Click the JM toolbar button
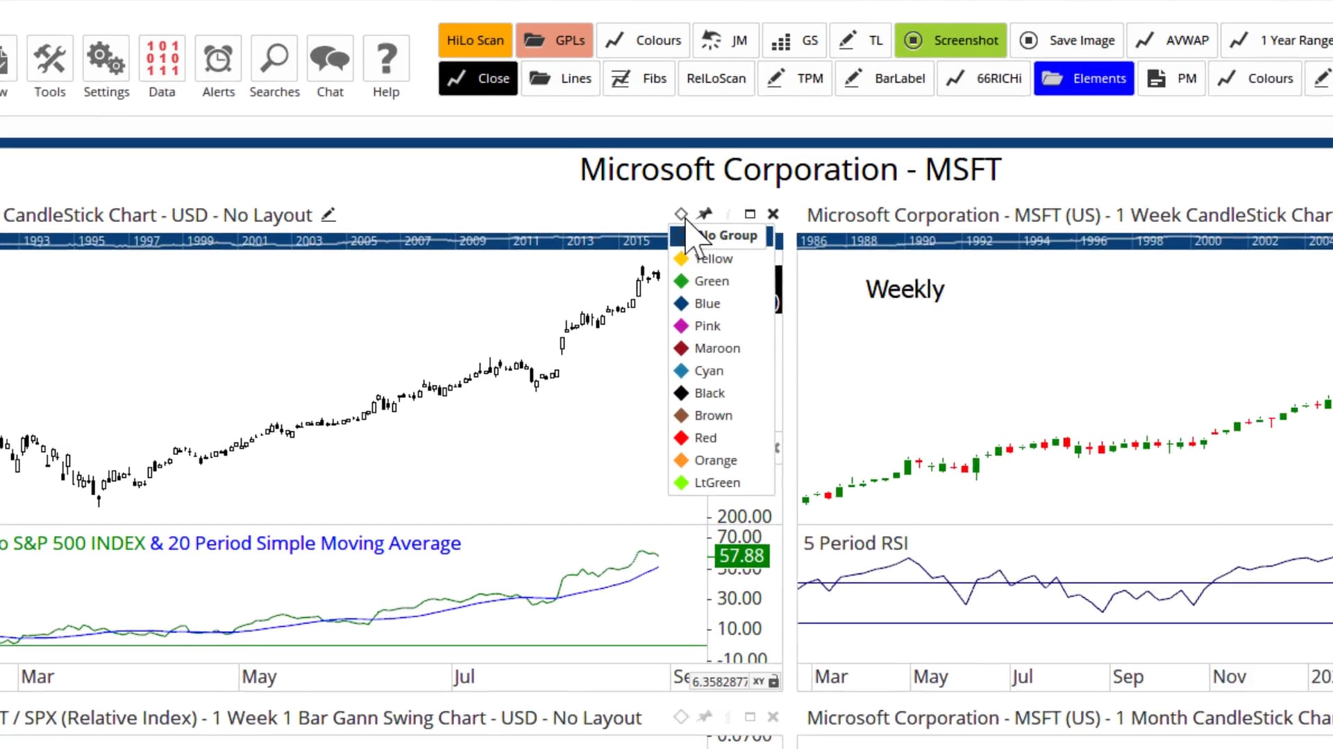The image size is (1333, 749). [x=726, y=40]
